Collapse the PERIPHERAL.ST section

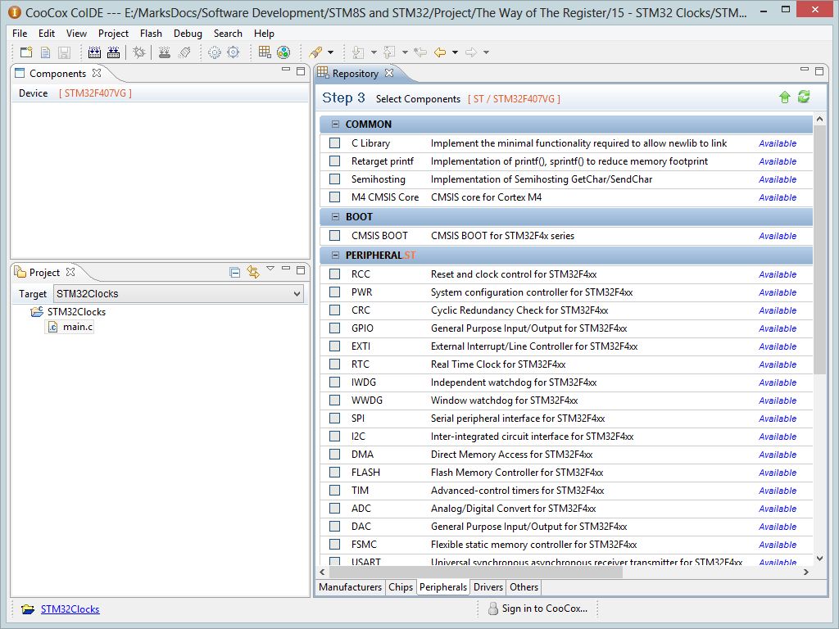335,256
